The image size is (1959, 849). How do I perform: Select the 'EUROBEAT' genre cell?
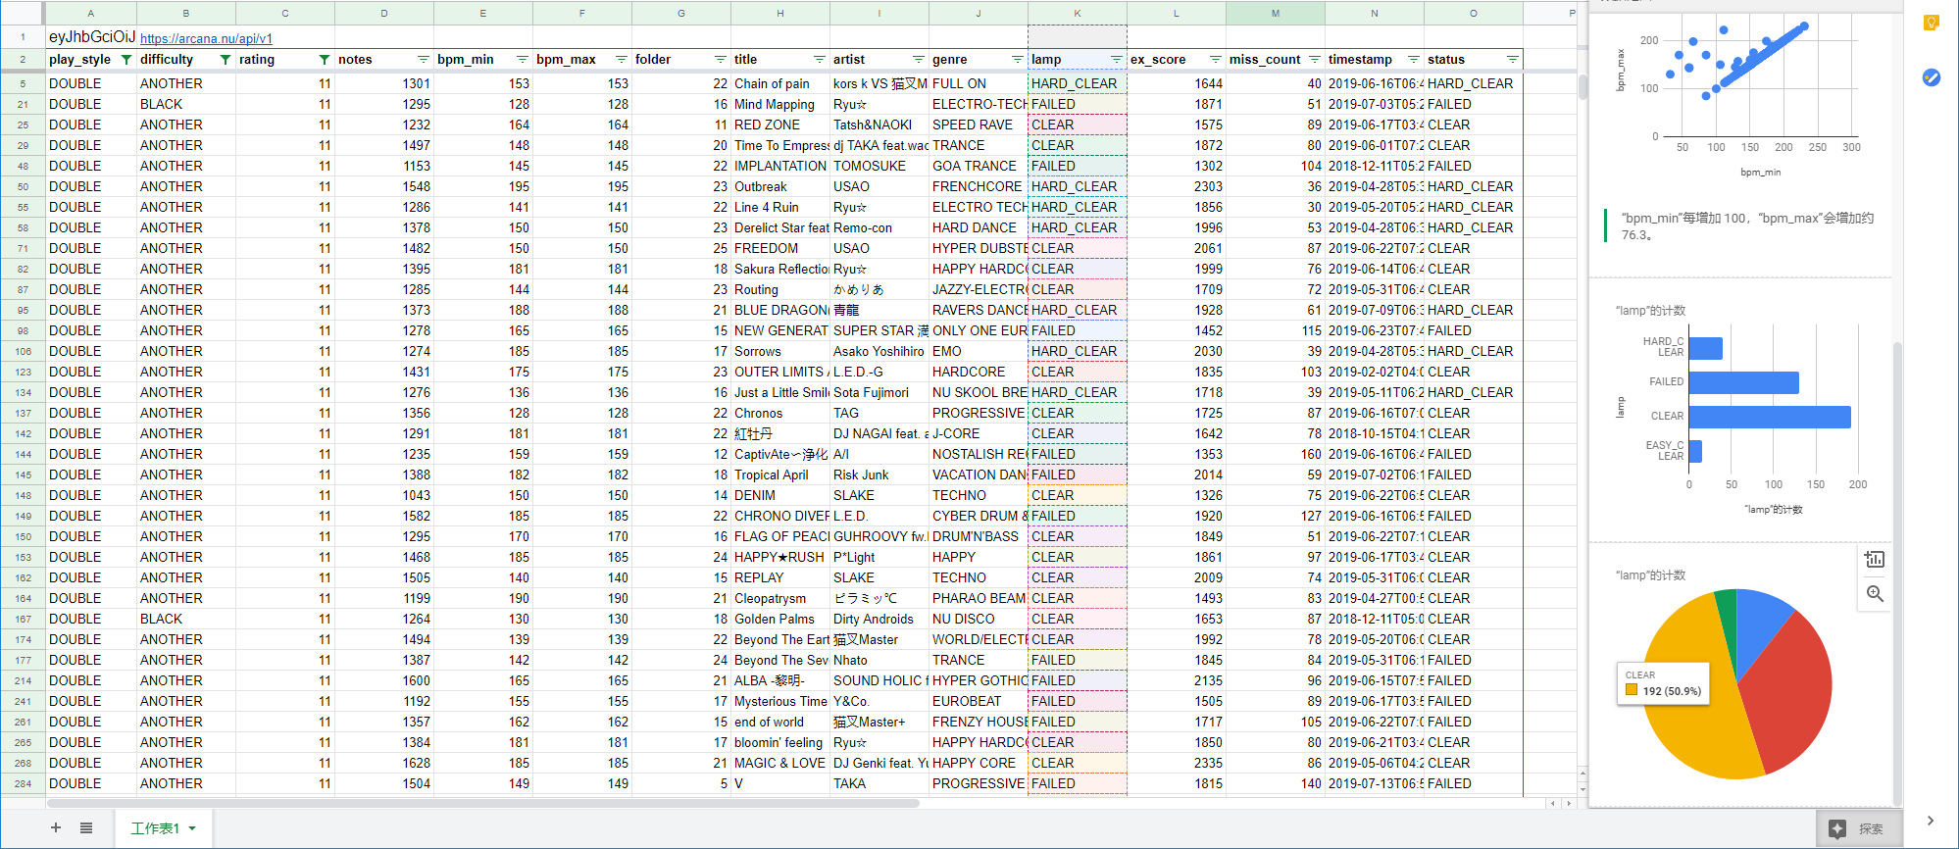(x=978, y=701)
